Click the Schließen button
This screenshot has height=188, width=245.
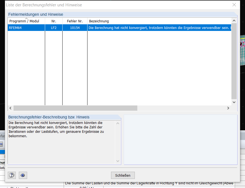pyautogui.click(x=123, y=175)
